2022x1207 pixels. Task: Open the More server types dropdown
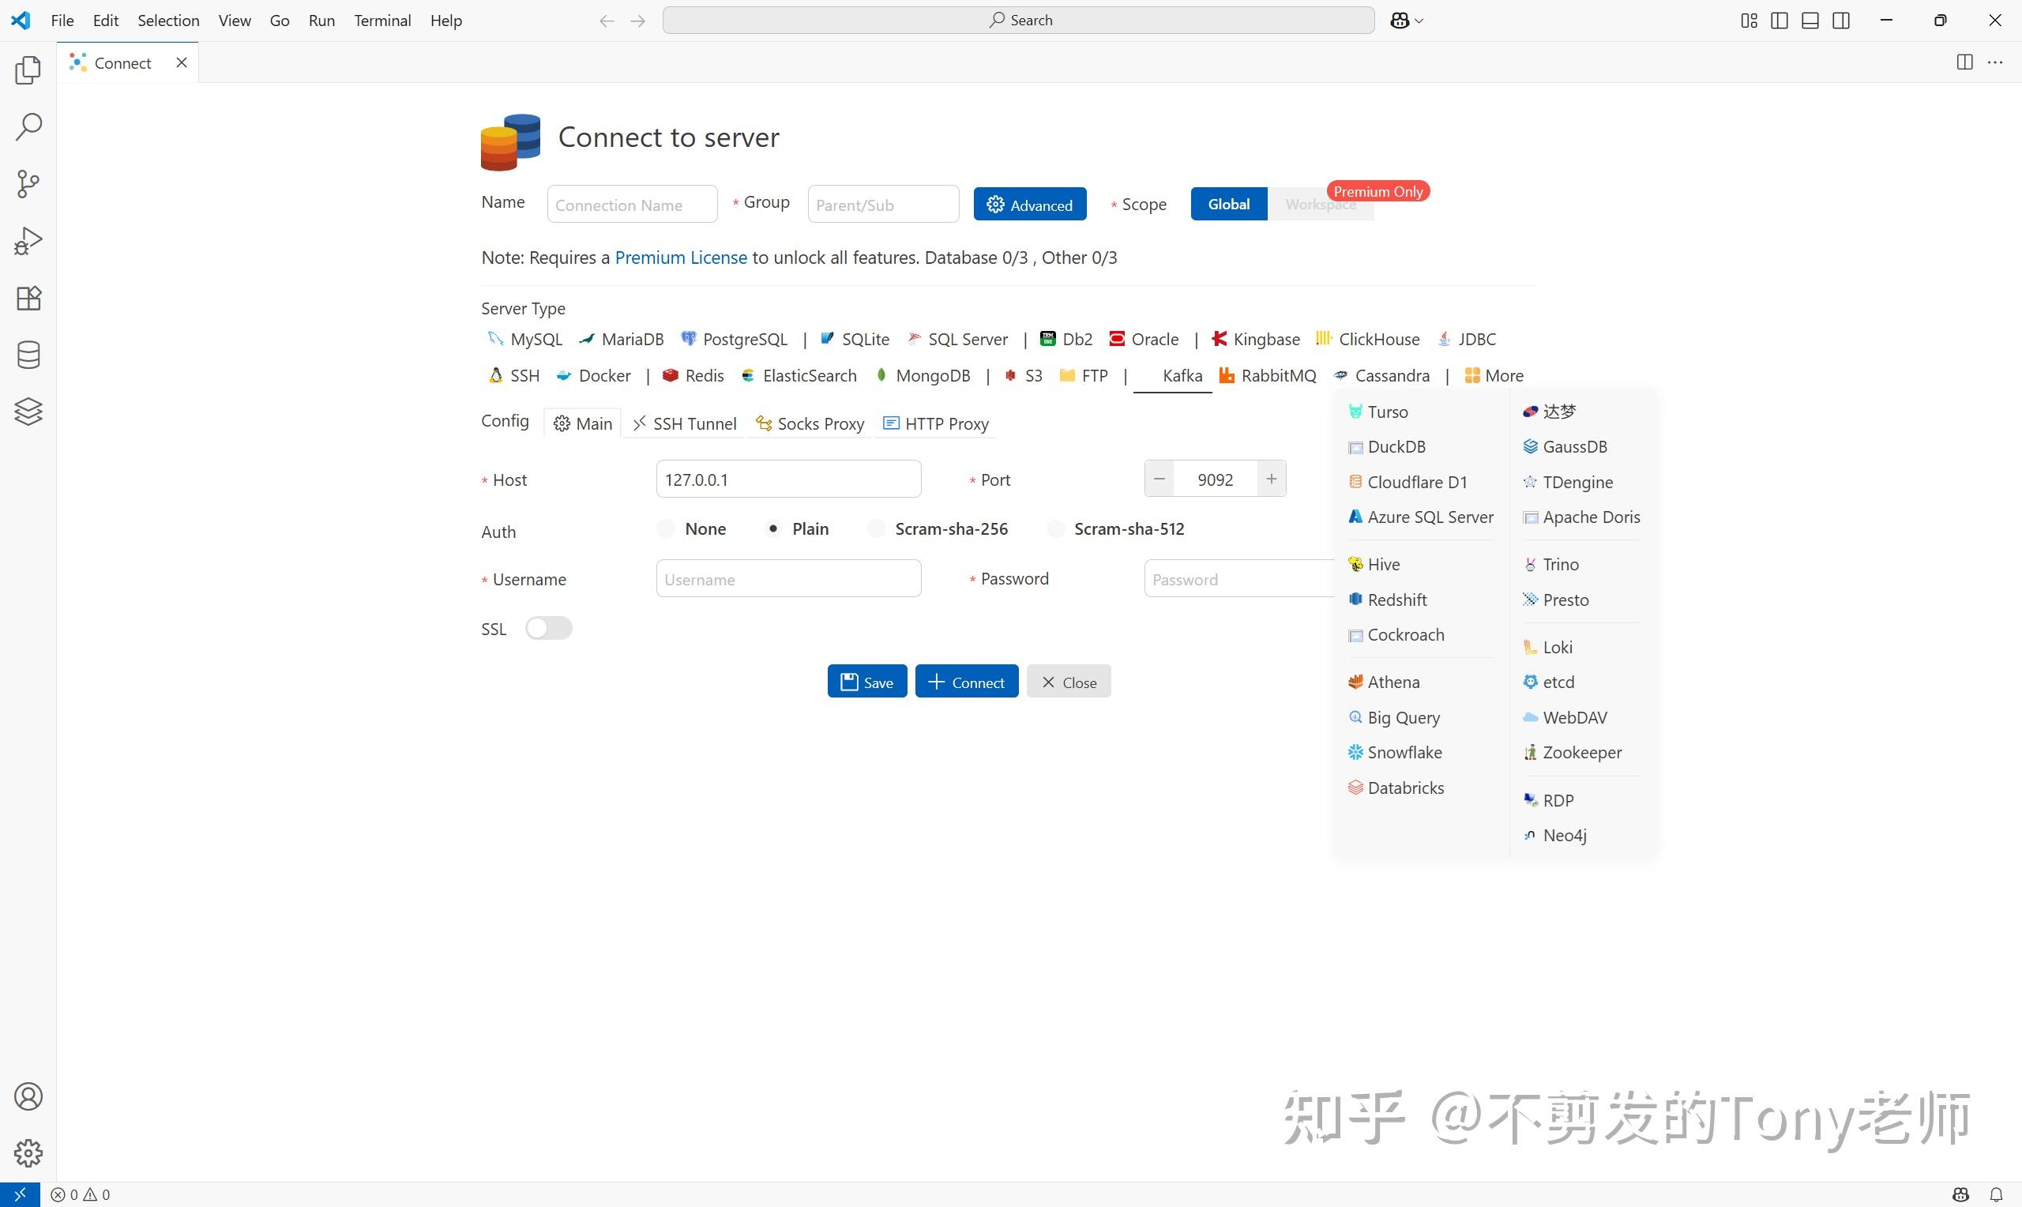point(1494,375)
